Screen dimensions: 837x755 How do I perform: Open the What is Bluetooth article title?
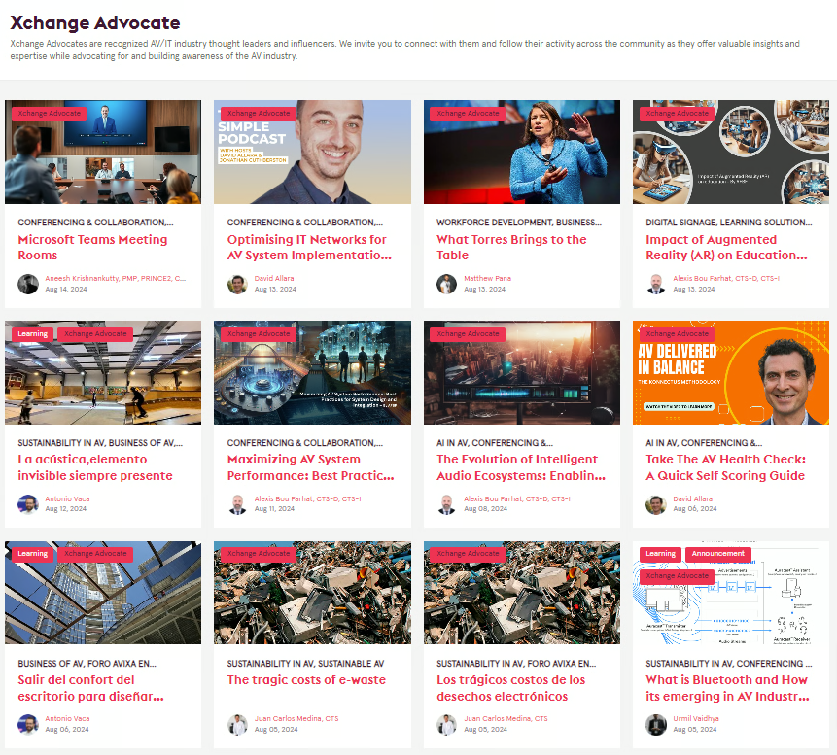(x=726, y=688)
